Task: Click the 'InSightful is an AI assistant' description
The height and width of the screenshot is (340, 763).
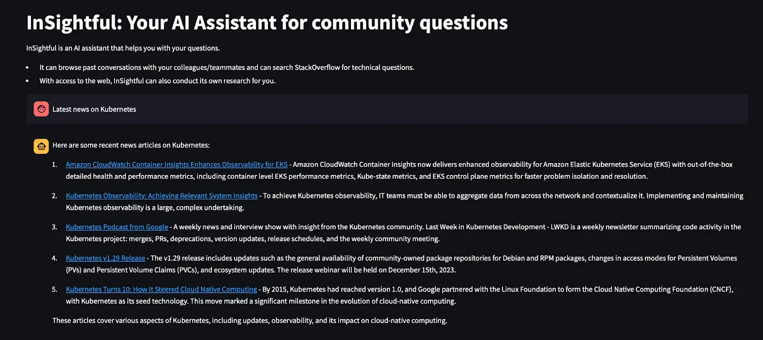Action: pyautogui.click(x=123, y=48)
